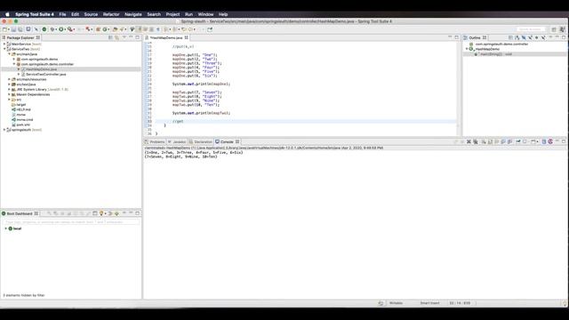Open the Navigate menu
This screenshot has width=569, height=320.
pyautogui.click(x=133, y=14)
